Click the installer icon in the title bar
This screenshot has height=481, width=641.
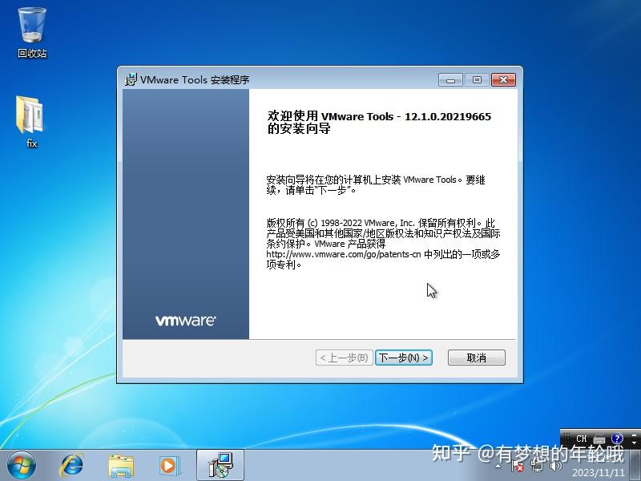129,79
